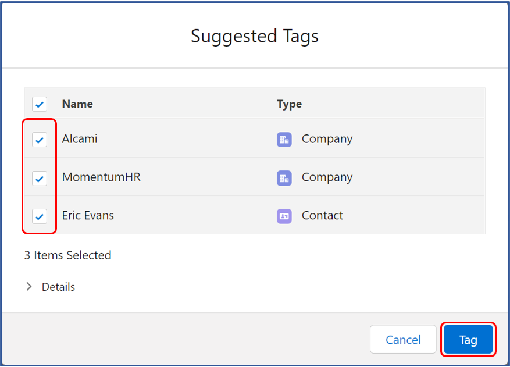Image resolution: width=510 pixels, height=367 pixels.
Task: Uncheck the Eric Evans checkbox
Action: pos(40,216)
